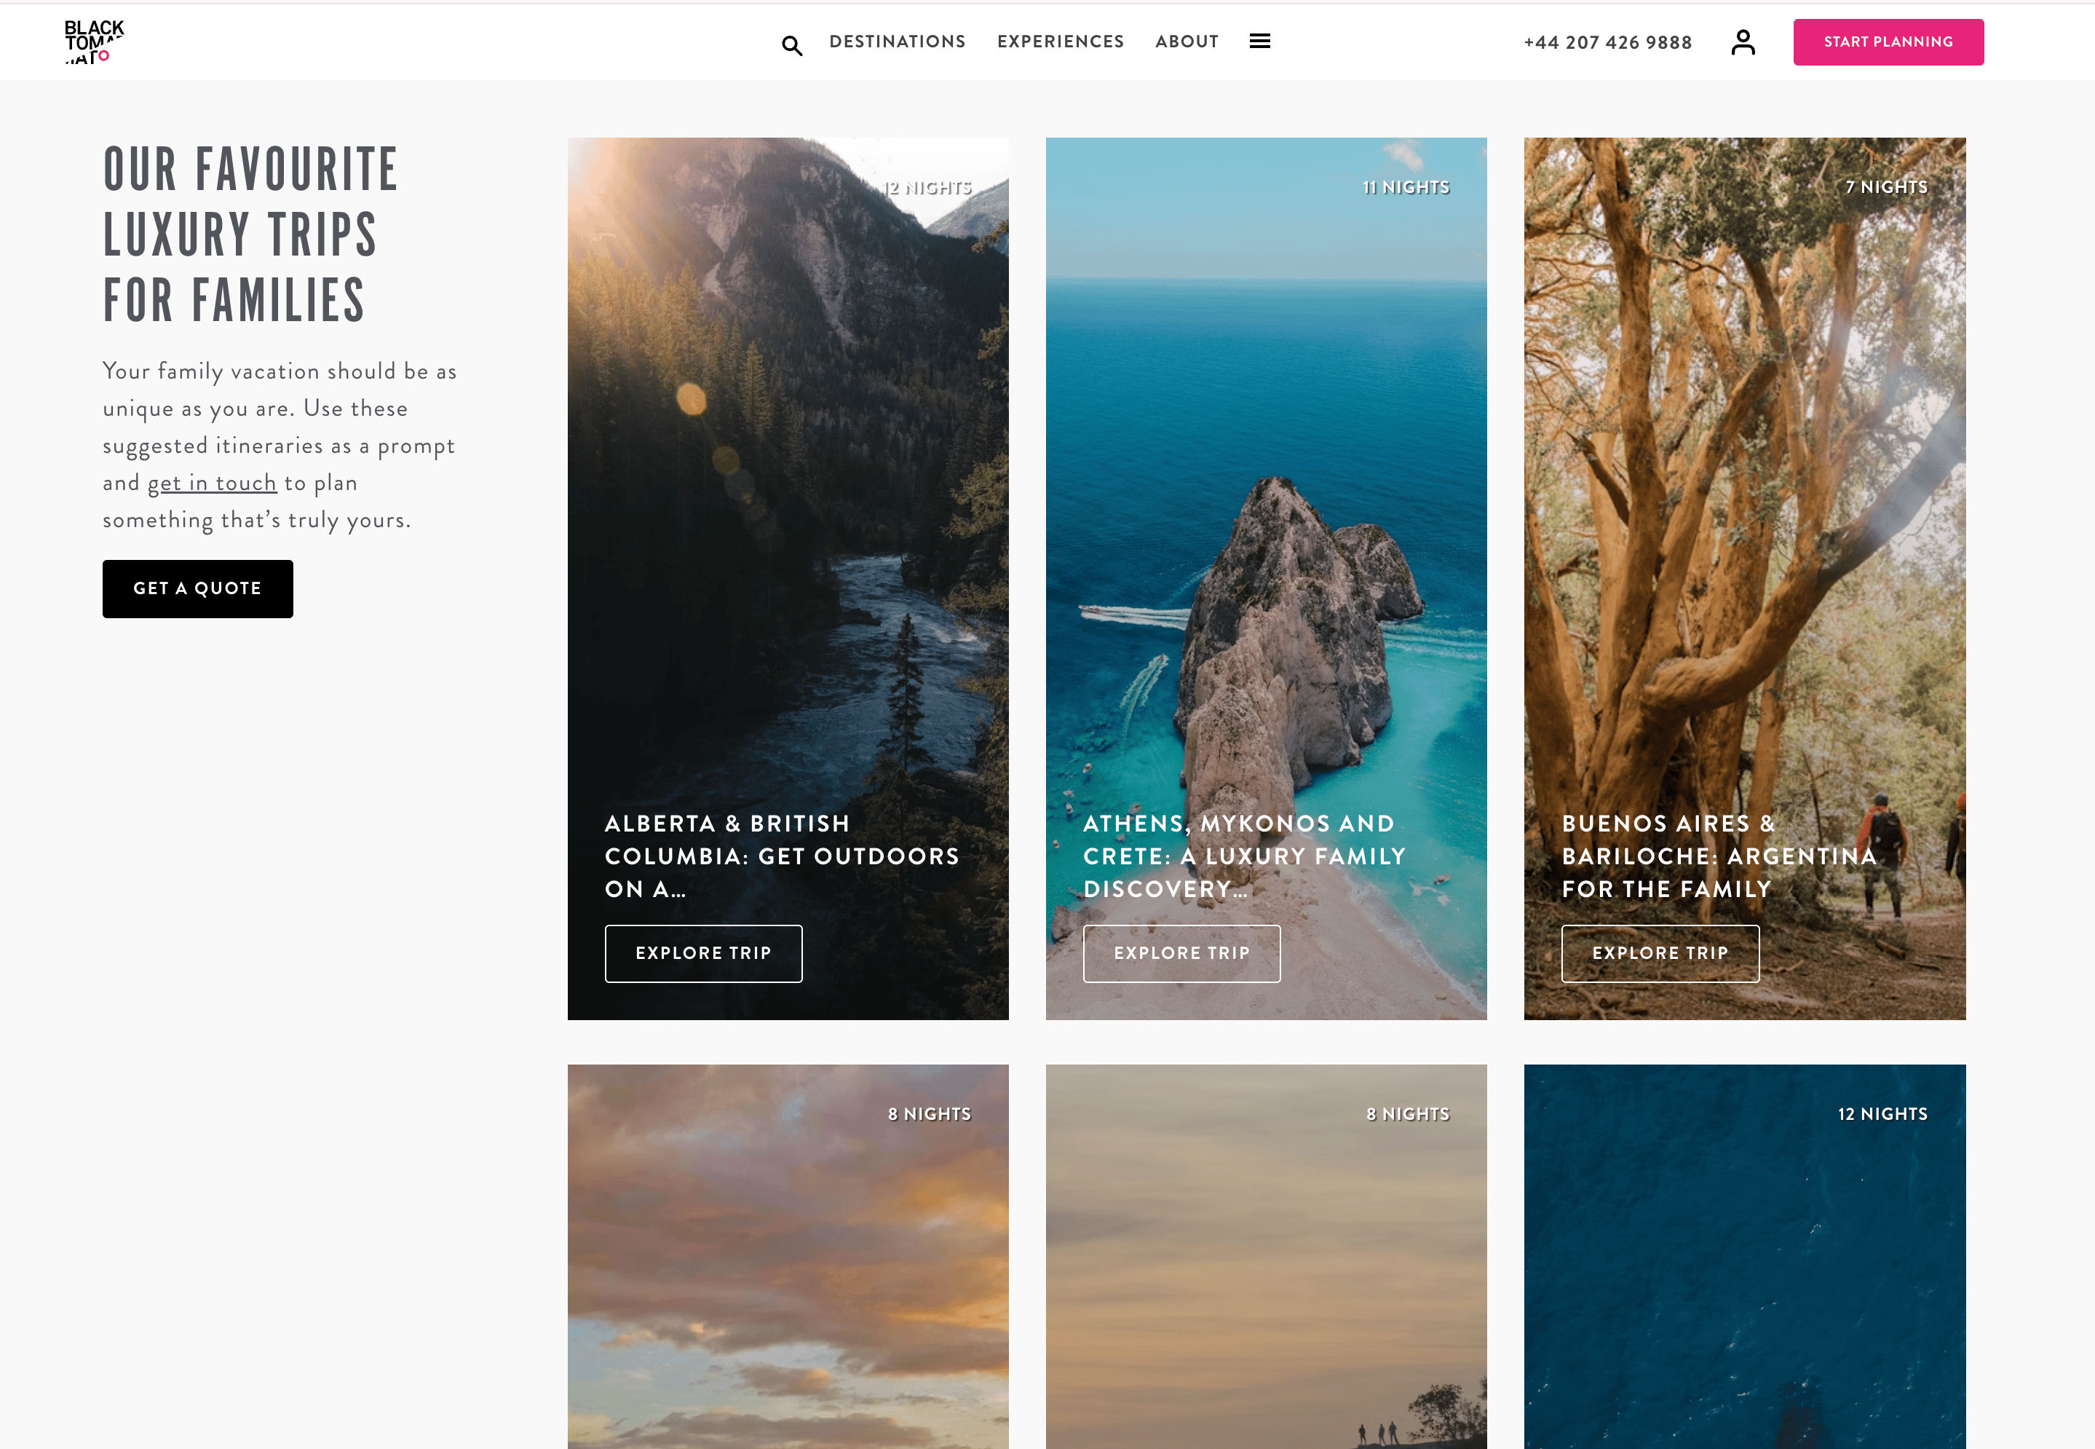Viewport: 2095px width, 1449px height.
Task: Follow the 'get in touch' link
Action: 212,483
